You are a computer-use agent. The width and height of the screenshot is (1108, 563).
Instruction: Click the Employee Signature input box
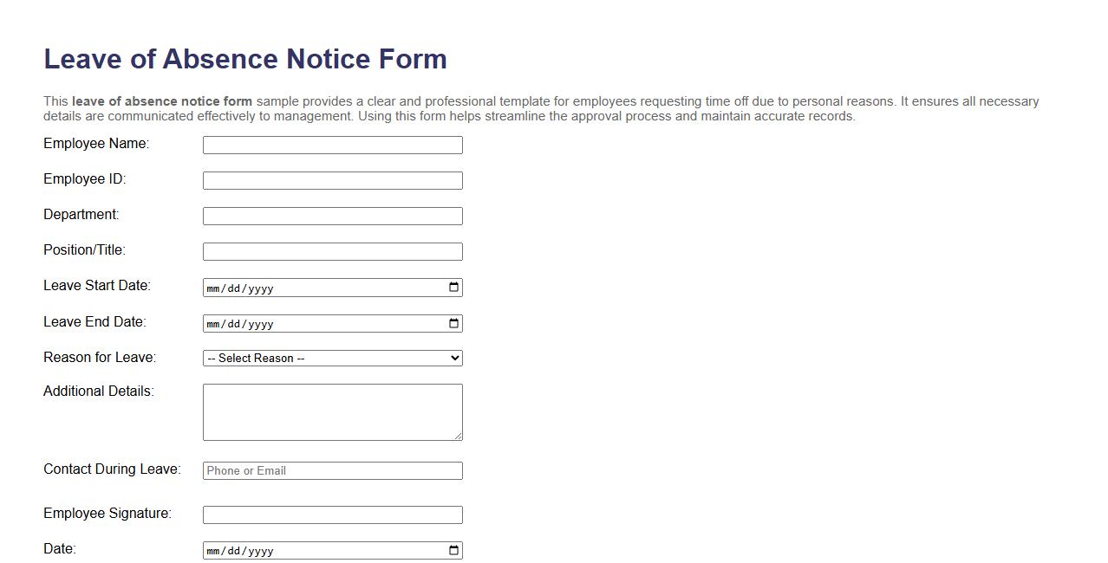[x=332, y=514]
